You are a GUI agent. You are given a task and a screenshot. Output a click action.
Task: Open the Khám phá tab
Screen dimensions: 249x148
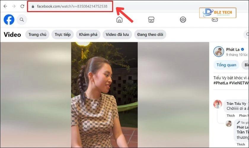(x=88, y=34)
